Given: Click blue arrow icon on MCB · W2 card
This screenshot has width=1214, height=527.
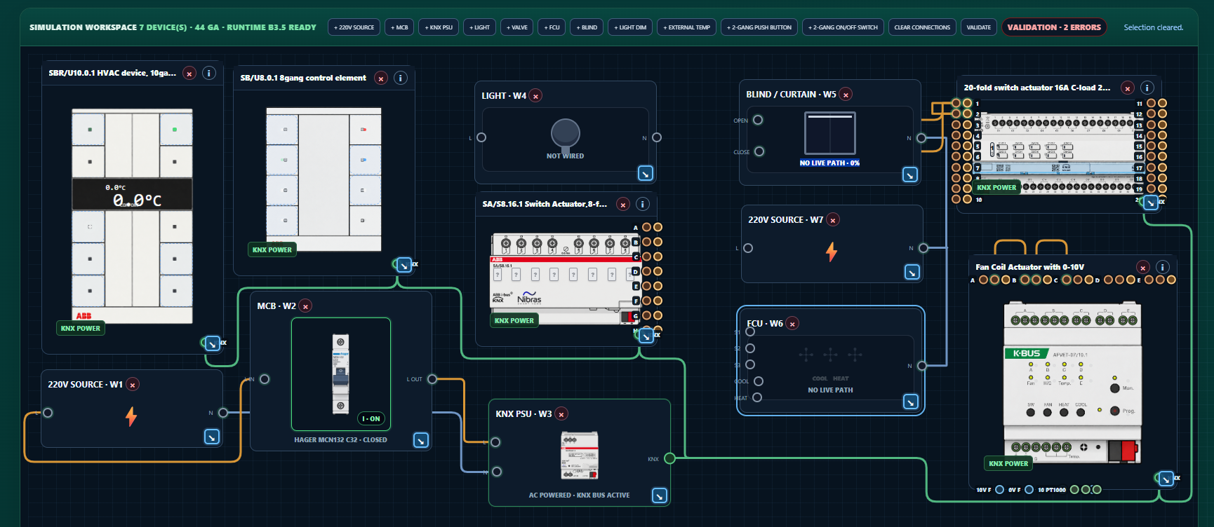Looking at the screenshot, I should click(421, 440).
